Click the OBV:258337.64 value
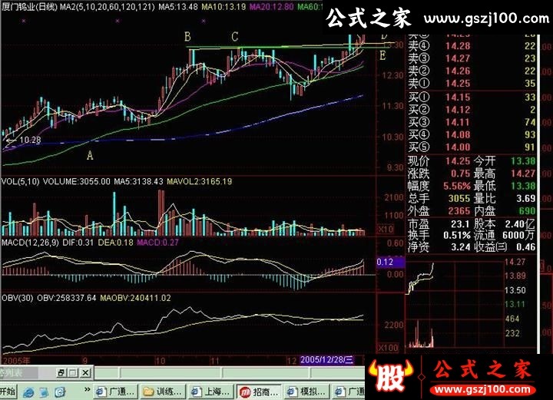Screen dimensions: 553x400 point(66,298)
